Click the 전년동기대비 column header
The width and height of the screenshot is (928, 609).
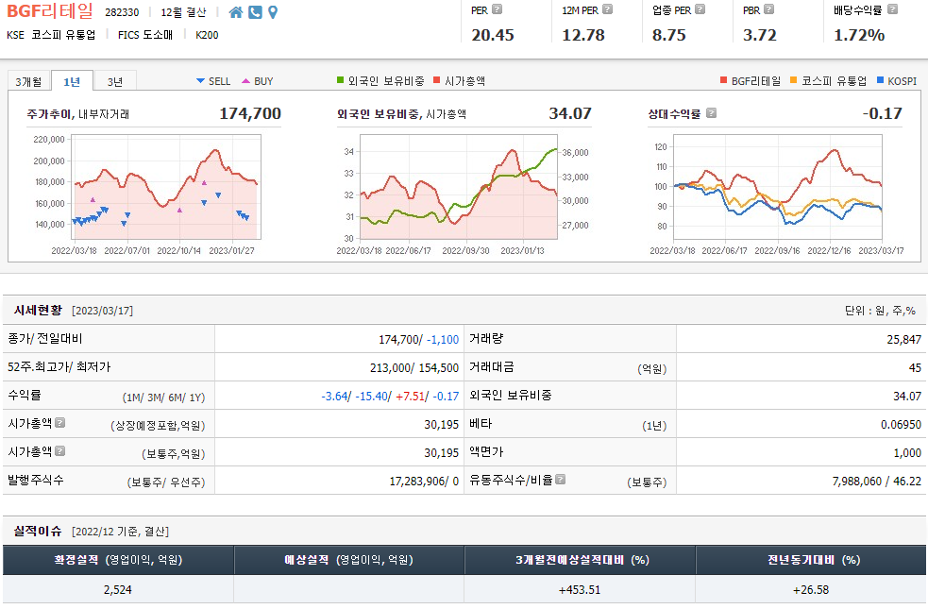click(x=811, y=560)
